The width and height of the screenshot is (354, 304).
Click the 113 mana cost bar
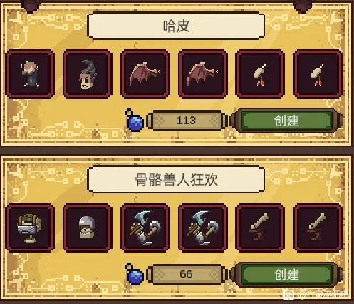[x=187, y=121]
